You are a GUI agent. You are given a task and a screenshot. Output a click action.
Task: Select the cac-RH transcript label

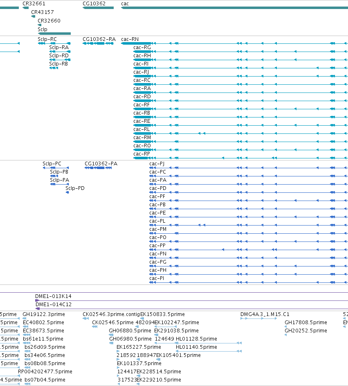tap(142, 55)
